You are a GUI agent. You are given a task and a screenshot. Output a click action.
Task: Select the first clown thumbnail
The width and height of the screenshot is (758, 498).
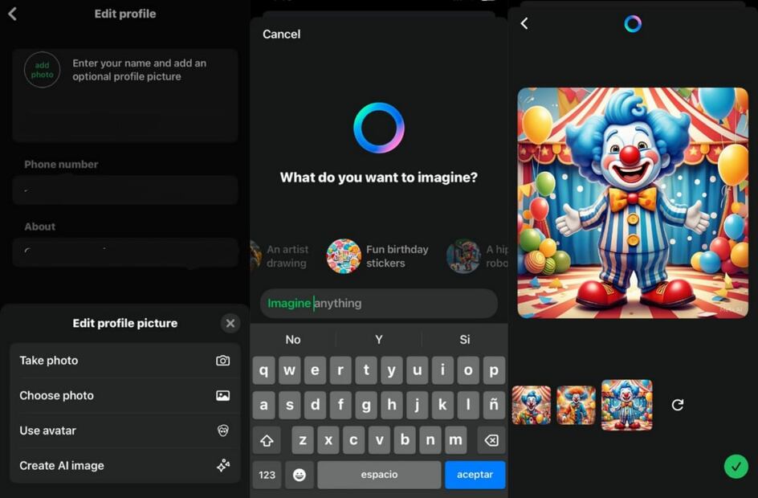pyautogui.click(x=532, y=405)
